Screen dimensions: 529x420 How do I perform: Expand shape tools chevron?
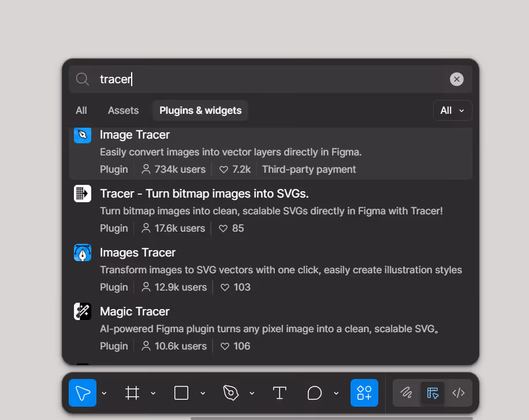tap(203, 393)
